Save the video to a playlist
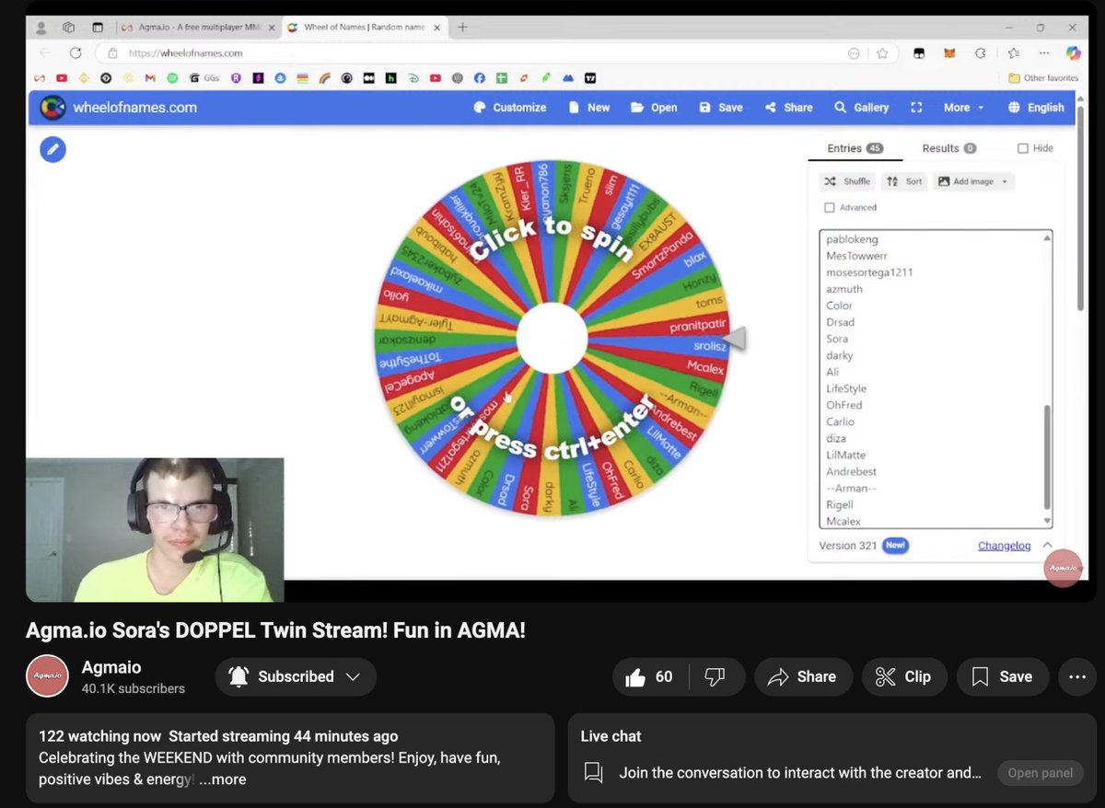Viewport: 1105px width, 808px height. pos(1003,676)
